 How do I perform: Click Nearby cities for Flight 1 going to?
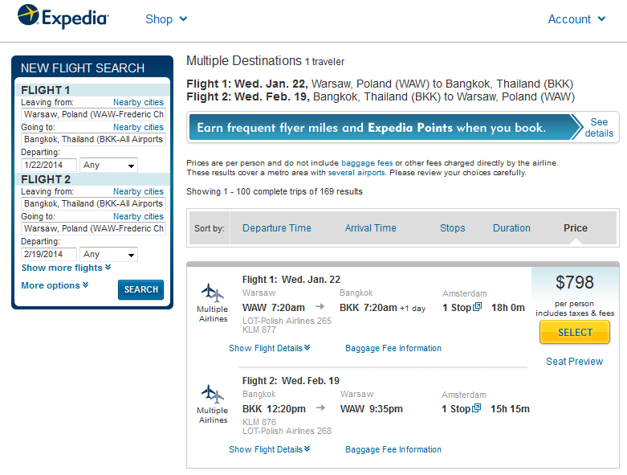point(138,127)
